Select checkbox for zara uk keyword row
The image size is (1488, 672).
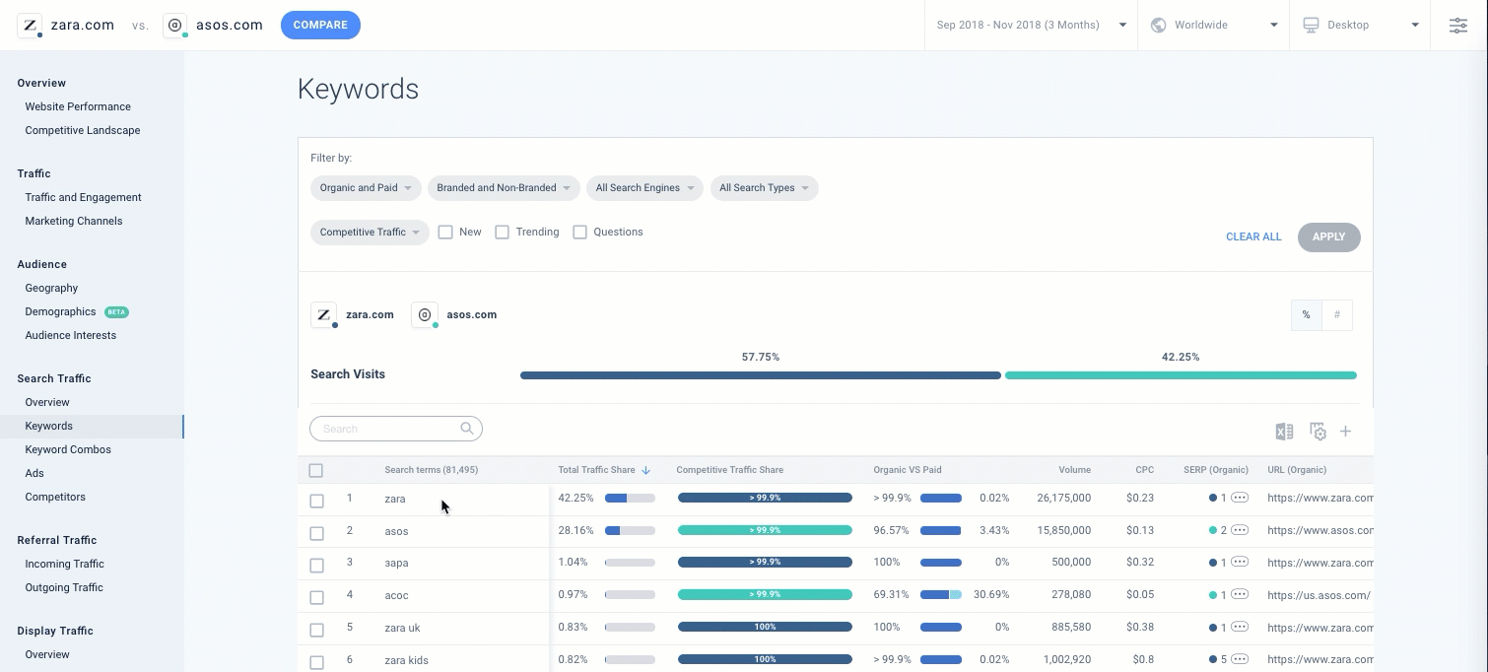click(316, 631)
